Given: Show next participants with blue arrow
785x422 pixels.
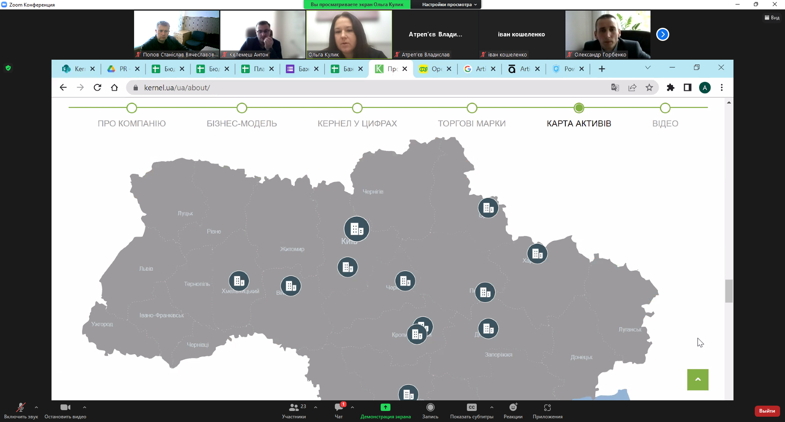Looking at the screenshot, I should tap(663, 34).
